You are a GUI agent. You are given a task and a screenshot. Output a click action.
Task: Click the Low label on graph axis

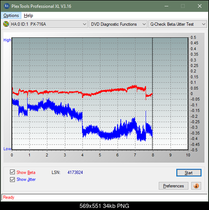tap(7, 149)
